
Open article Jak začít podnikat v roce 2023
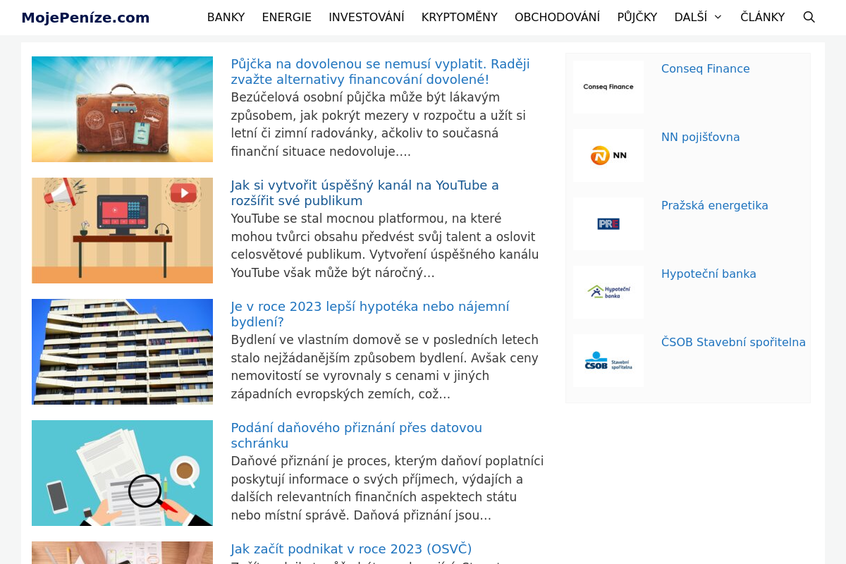[x=351, y=549]
